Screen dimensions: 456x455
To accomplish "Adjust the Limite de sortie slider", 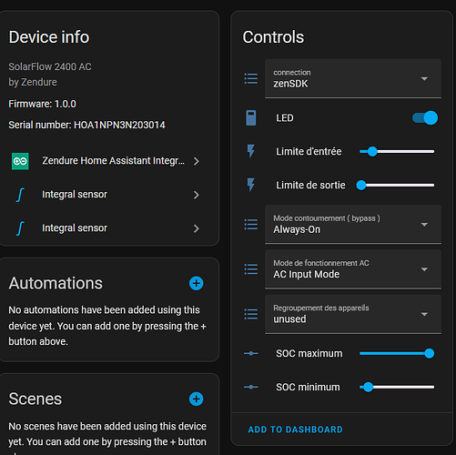I will point(395,185).
